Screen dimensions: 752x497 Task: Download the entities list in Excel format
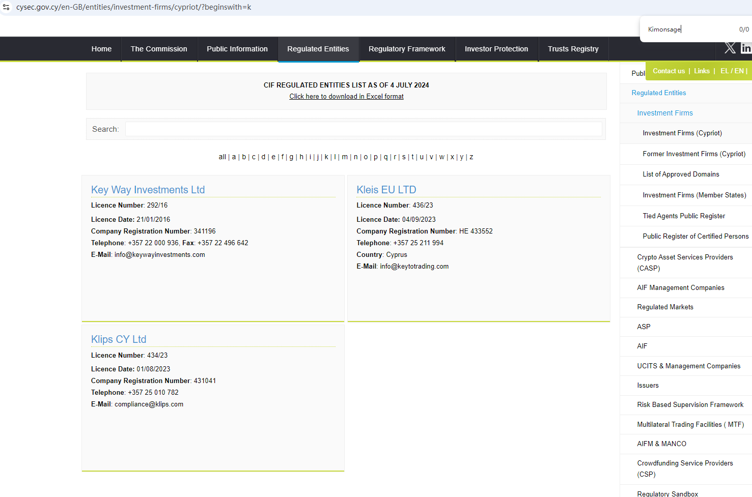346,97
